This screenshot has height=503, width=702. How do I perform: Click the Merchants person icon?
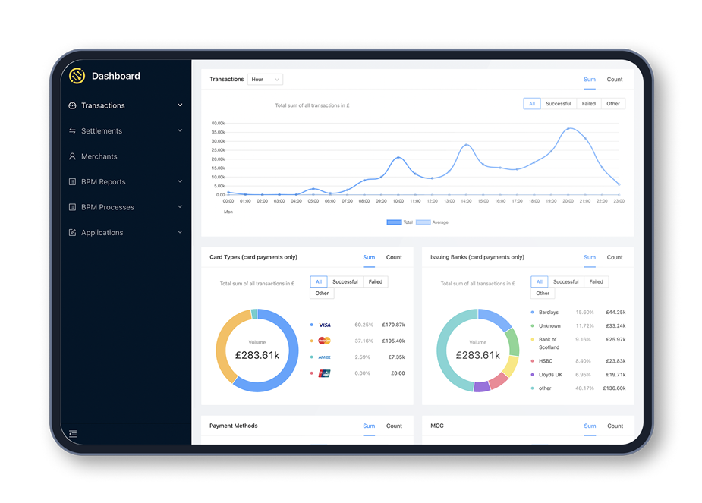click(72, 156)
